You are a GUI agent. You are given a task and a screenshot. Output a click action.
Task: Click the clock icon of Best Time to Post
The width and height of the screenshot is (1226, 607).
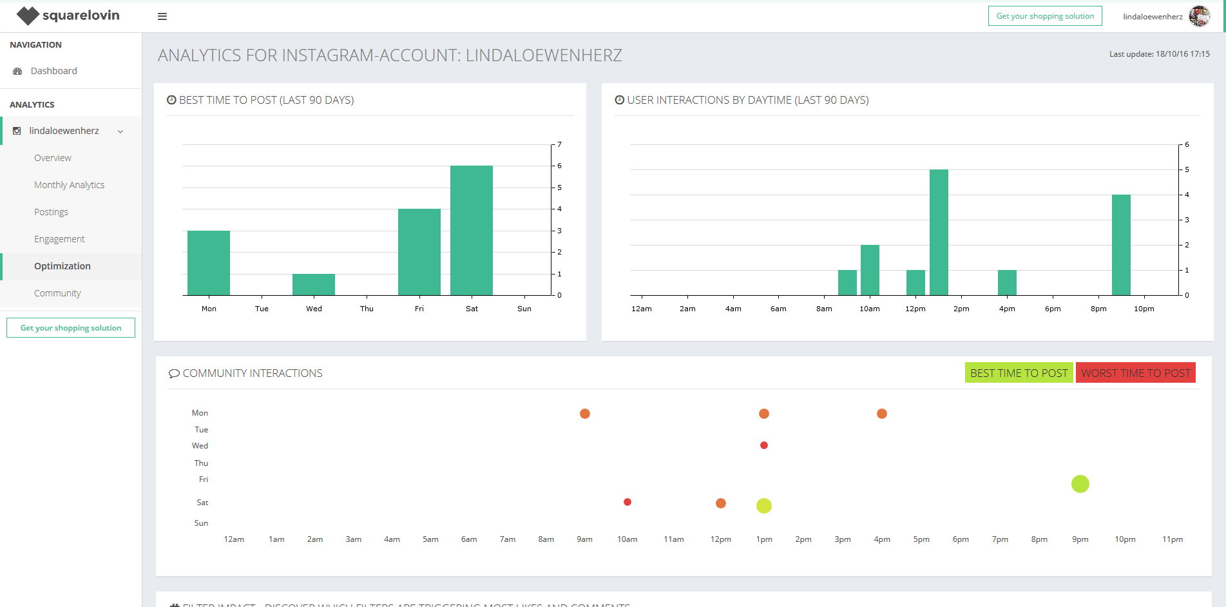click(x=171, y=100)
